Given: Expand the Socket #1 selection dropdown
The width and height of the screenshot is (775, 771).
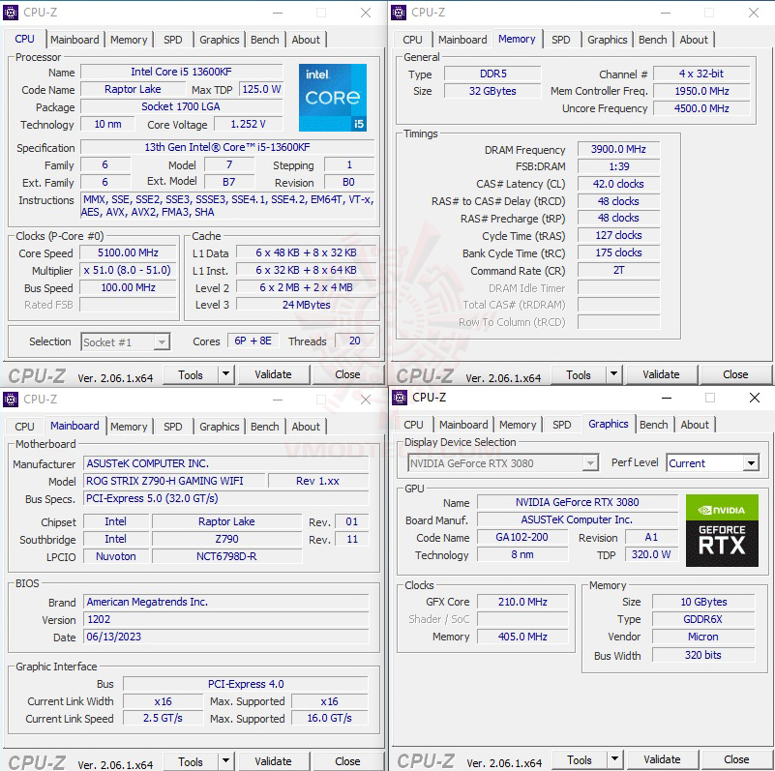Looking at the screenshot, I should pyautogui.click(x=162, y=342).
